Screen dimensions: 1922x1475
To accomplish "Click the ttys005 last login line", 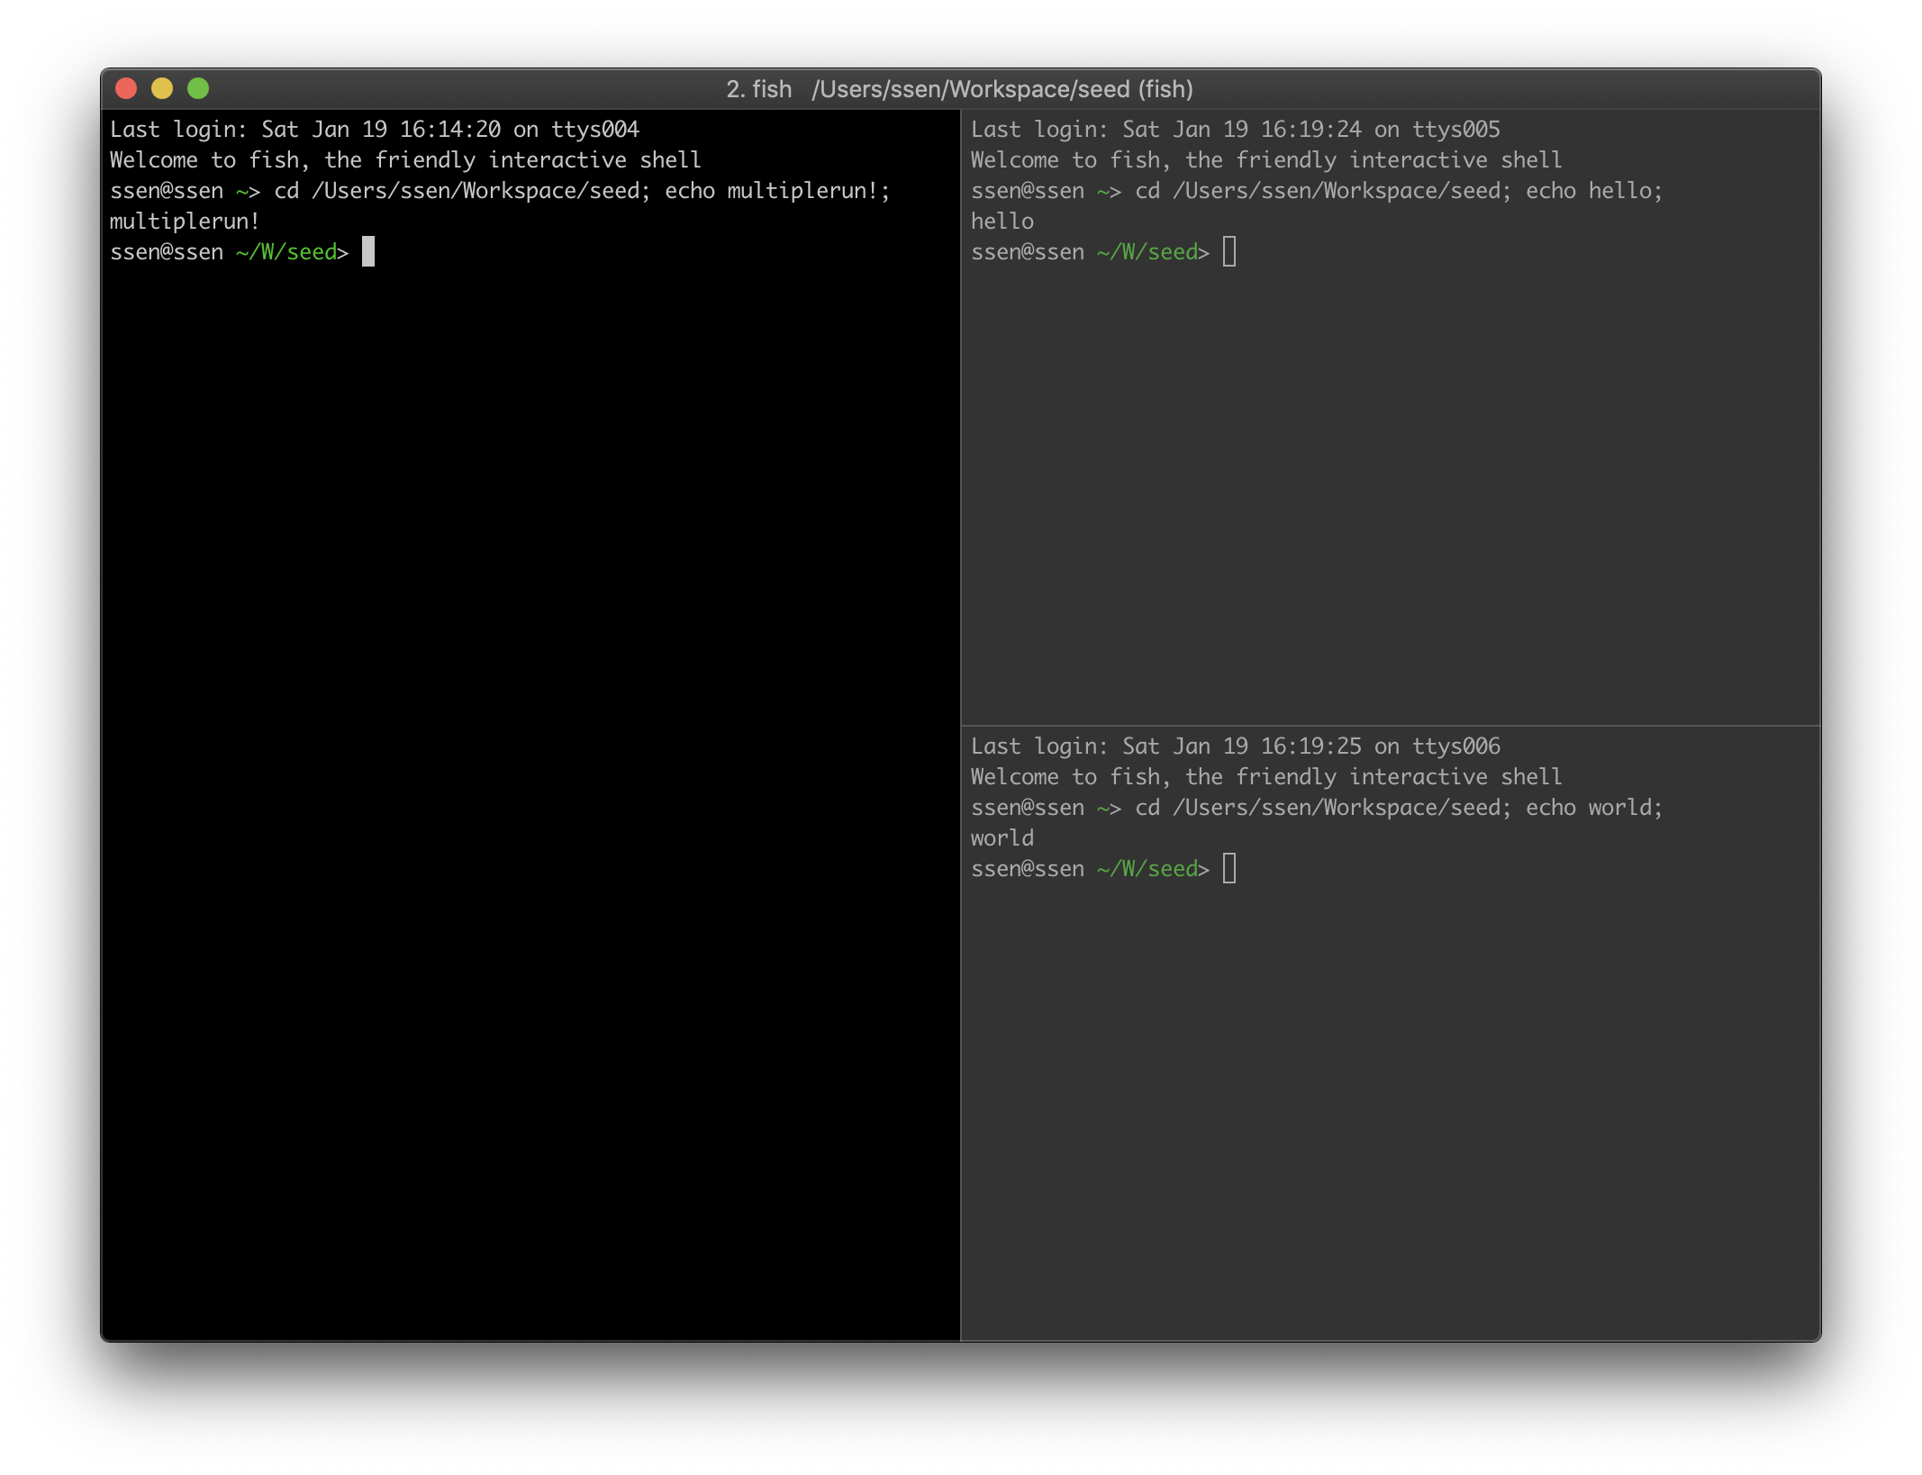I will coord(1235,130).
